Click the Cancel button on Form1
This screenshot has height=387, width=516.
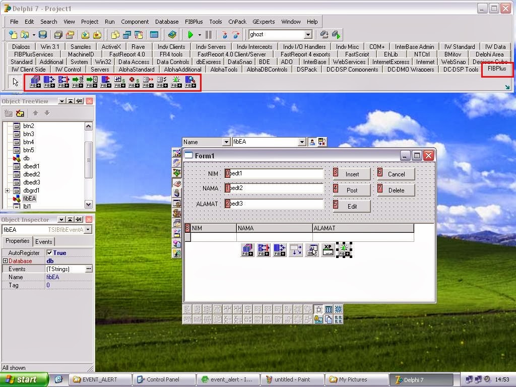pyautogui.click(x=396, y=174)
